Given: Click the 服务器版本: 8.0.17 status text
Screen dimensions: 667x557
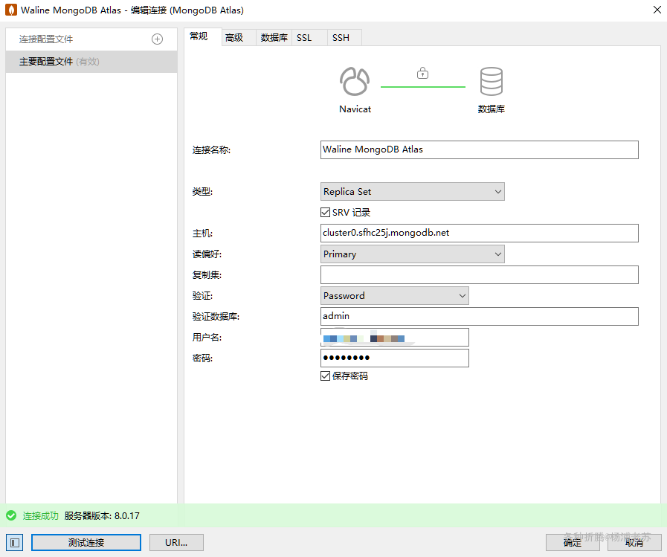Looking at the screenshot, I should click(102, 515).
